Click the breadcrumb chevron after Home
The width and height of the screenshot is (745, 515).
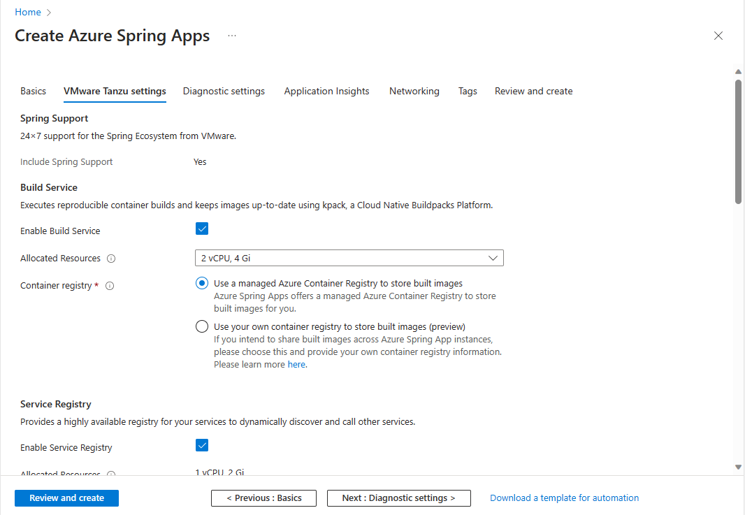click(x=49, y=13)
